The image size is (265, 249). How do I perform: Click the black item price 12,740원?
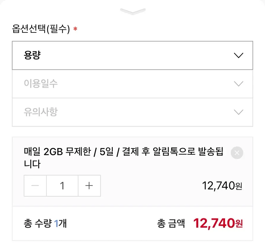click(222, 186)
